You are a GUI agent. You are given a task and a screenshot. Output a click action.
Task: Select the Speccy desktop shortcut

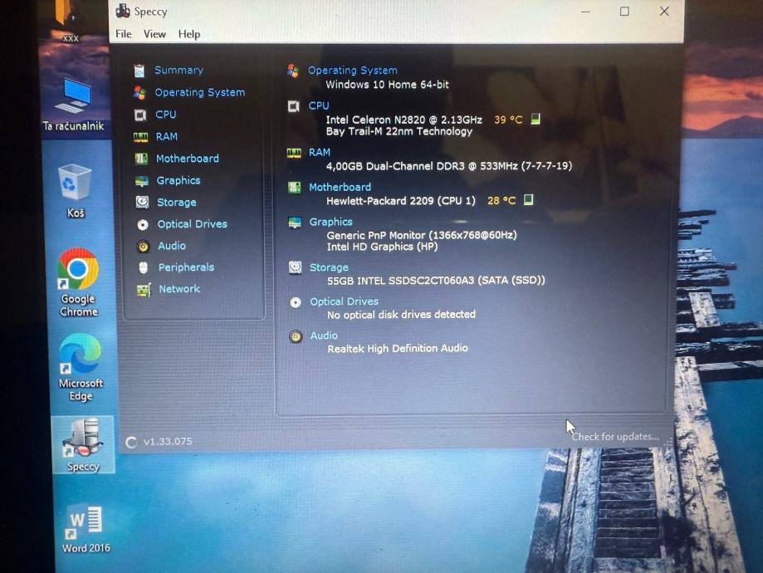coord(83,445)
